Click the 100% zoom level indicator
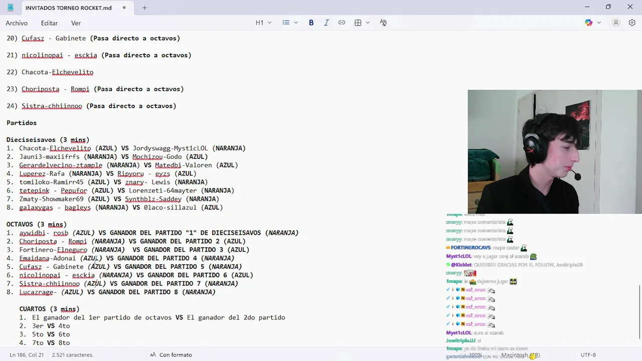This screenshot has width=642, height=361. click(x=475, y=354)
